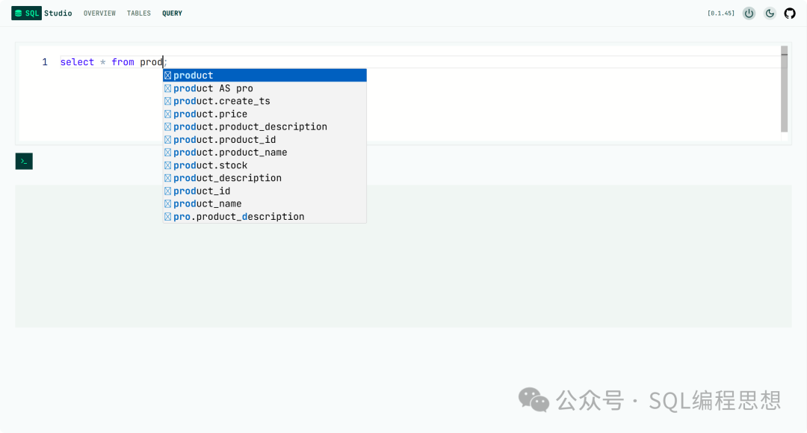807x433 pixels.
Task: Click line number 1 in editor gutter
Action: pos(45,62)
